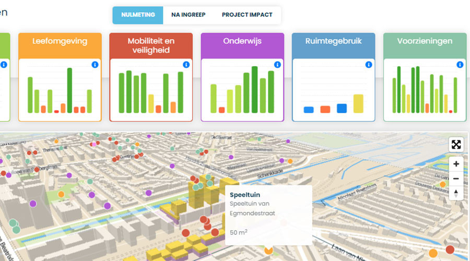Viewport: 470px width, 261px height.
Task: Click the 'Schenkkade' street label on map
Action: click(x=270, y=174)
